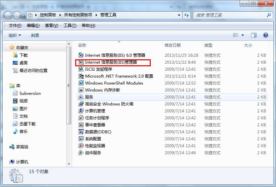Screen dimensions: 276x187
Task: Click the 组件服务 icon
Action: click(x=81, y=153)
